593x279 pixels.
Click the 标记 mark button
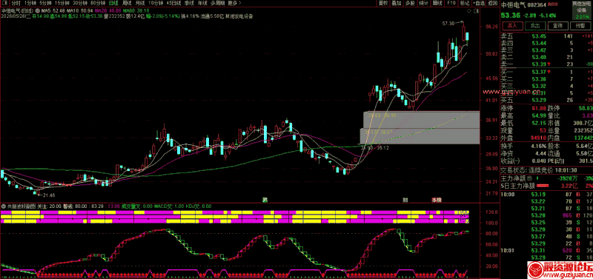tap(464, 4)
